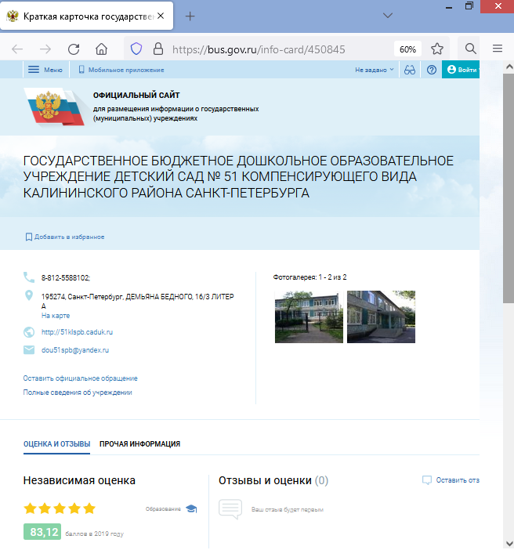
Task: Click the browser forward arrow
Action: pos(45,49)
